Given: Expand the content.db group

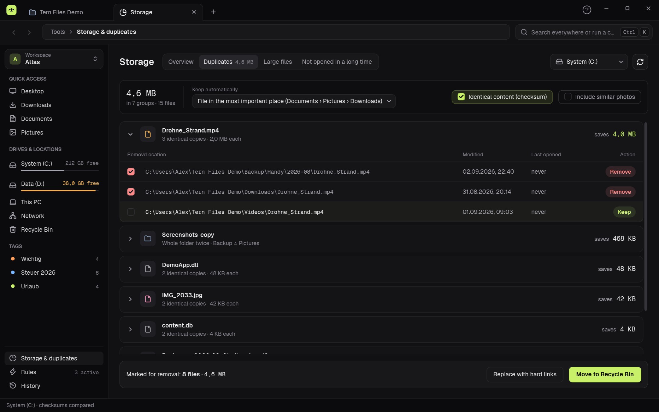Looking at the screenshot, I should tap(130, 330).
